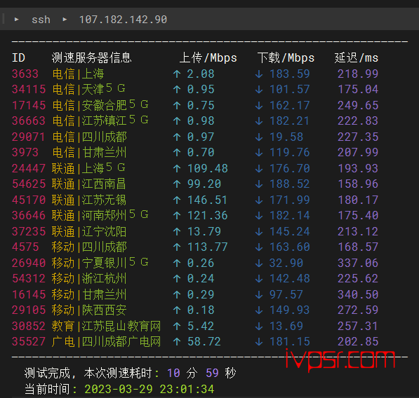Select 教育|江苏昆山教育网 server entry

(107, 326)
